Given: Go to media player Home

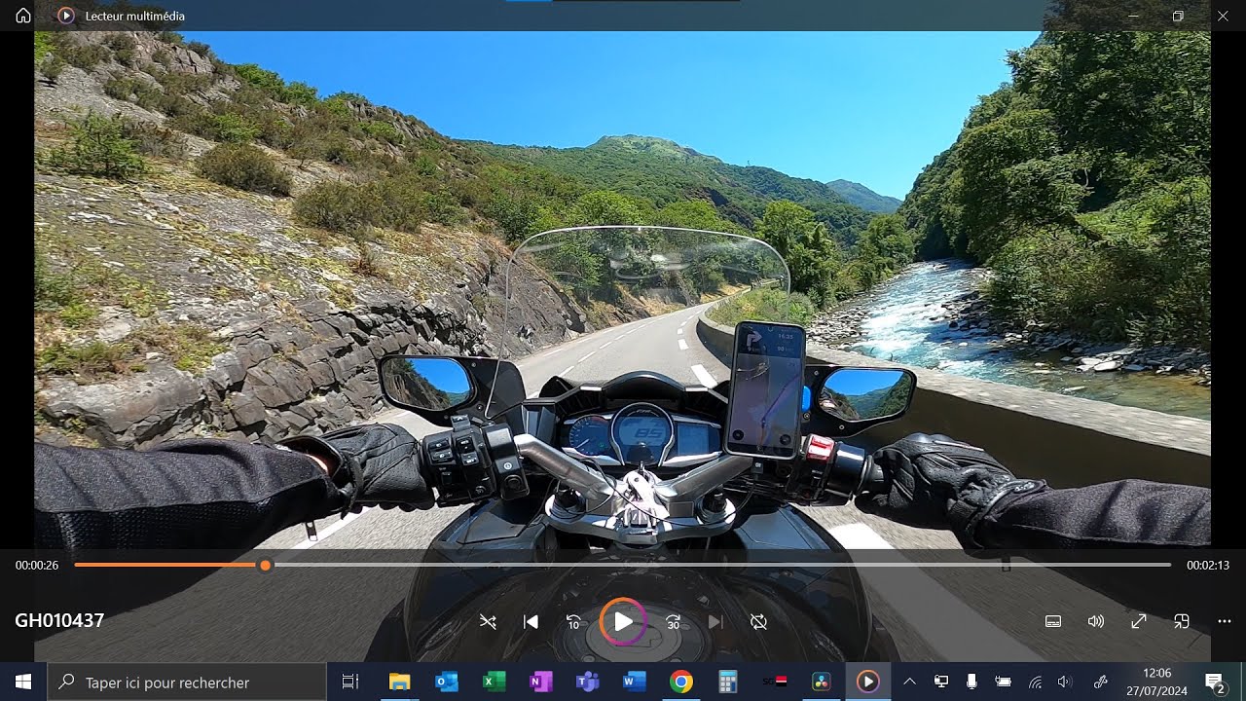Looking at the screenshot, I should tap(23, 16).
